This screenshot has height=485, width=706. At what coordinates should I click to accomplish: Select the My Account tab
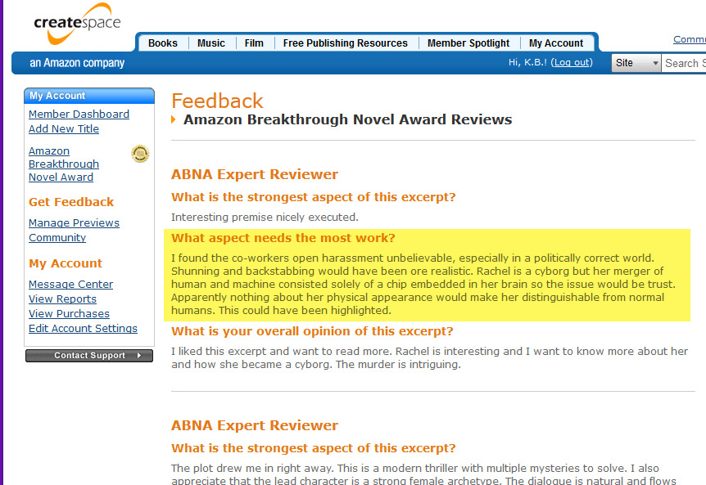[x=556, y=43]
